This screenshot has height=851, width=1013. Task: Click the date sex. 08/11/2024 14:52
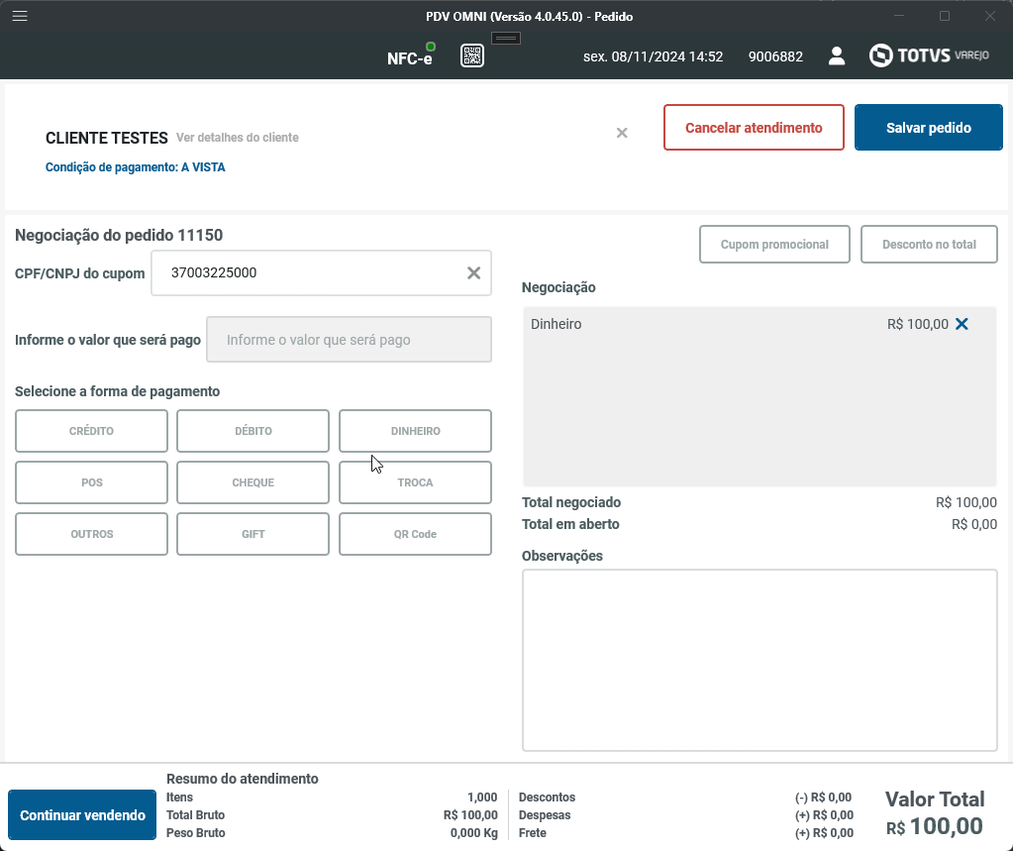pyautogui.click(x=654, y=56)
